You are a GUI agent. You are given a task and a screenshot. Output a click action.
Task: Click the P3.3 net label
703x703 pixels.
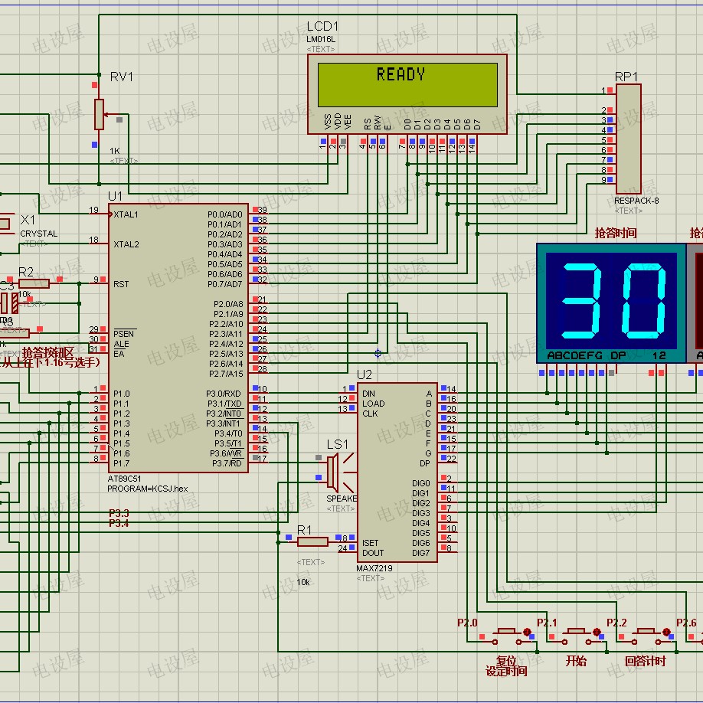click(x=119, y=513)
